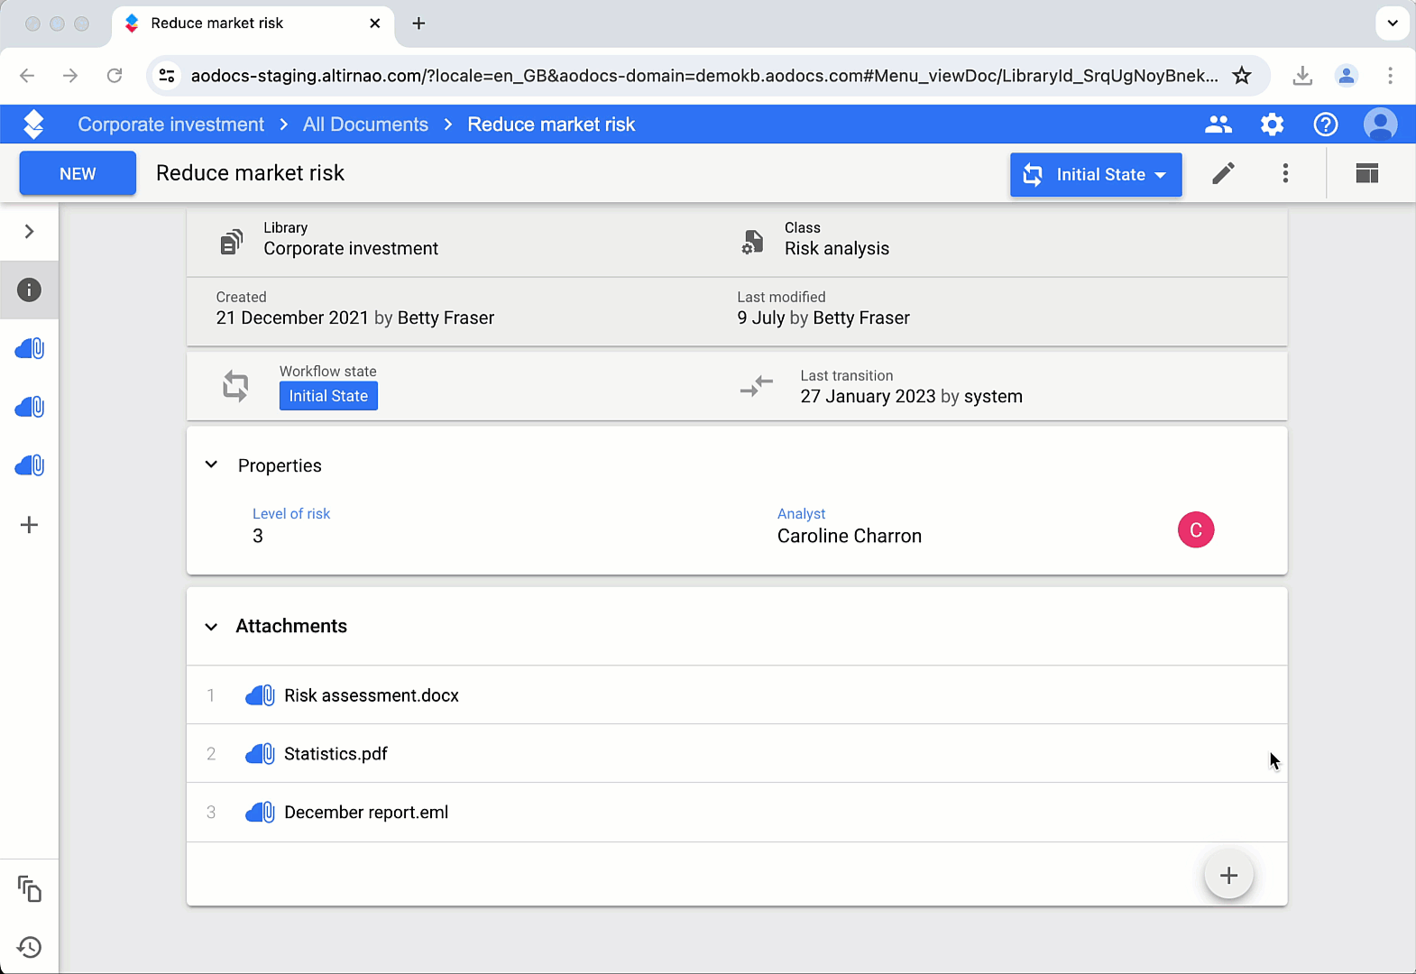Go to the All Documents breadcrumb

[365, 124]
